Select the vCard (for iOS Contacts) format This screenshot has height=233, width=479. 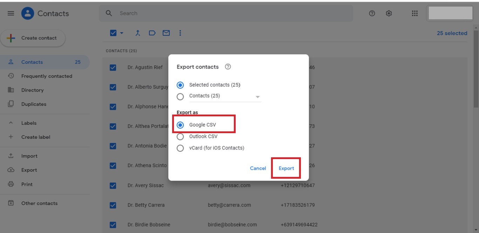coord(180,148)
